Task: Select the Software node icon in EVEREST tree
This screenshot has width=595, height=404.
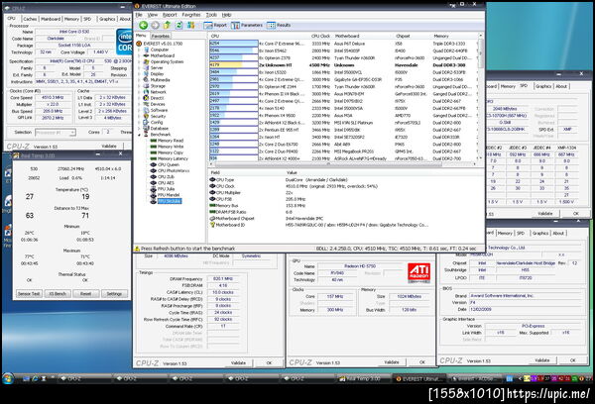Action: point(146,110)
